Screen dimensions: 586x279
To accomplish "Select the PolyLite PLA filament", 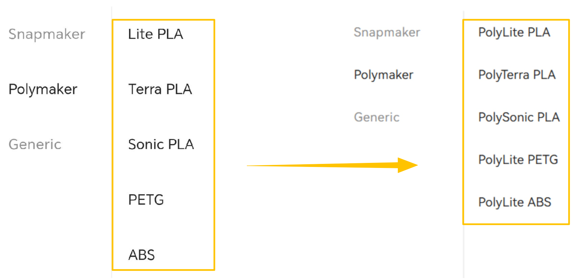I will coord(514,32).
